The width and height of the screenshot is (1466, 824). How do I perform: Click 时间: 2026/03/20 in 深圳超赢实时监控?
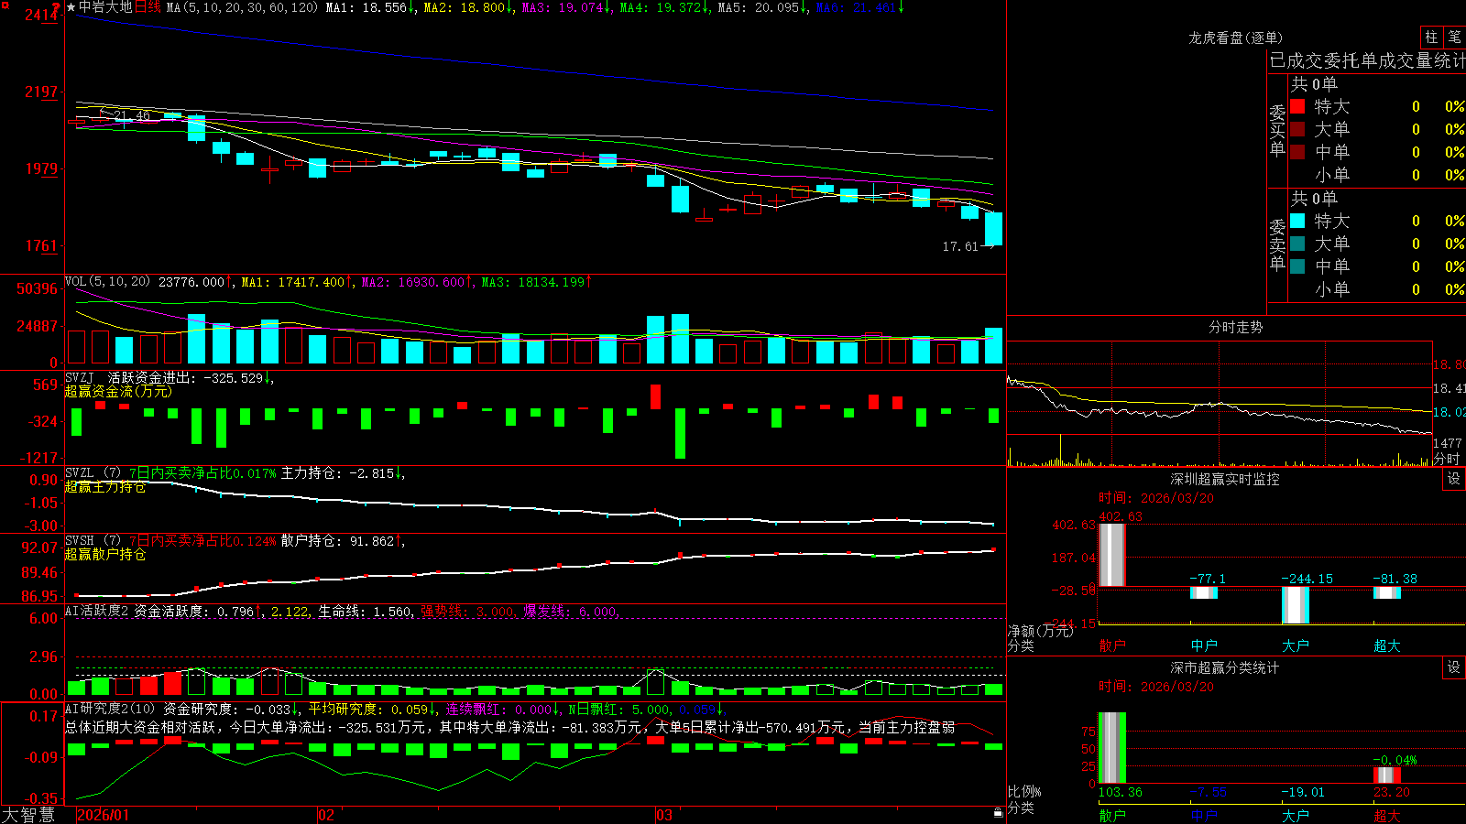[x=1156, y=498]
